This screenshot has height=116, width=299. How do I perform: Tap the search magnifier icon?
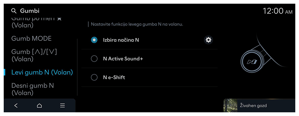tap(14, 11)
